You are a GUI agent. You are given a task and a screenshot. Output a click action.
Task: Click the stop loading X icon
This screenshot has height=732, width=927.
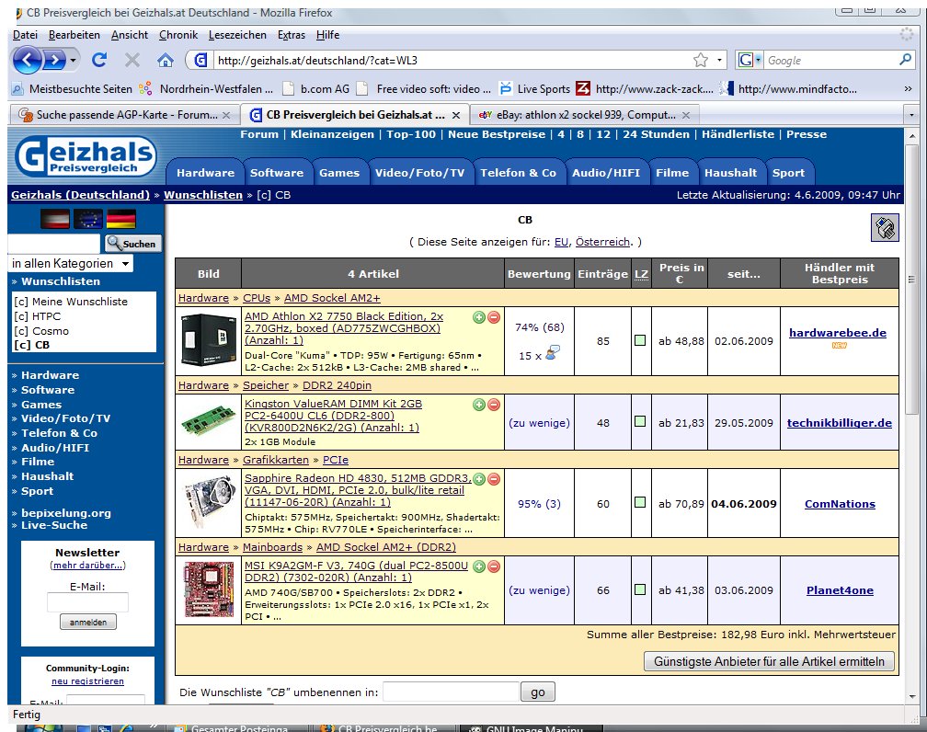(132, 60)
